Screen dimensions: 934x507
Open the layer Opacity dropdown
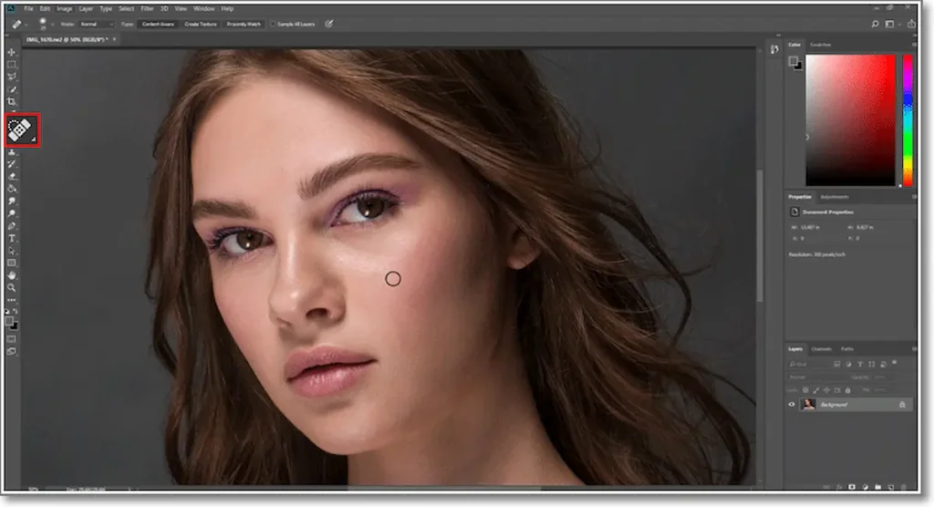coord(882,378)
